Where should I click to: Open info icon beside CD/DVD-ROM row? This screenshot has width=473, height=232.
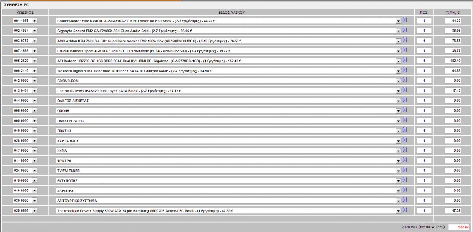[x=404, y=80]
